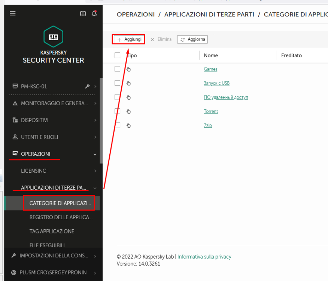Image resolution: width=328 pixels, height=281 pixels.
Task: Open File Eseguibili menu entry
Action: [x=47, y=245]
